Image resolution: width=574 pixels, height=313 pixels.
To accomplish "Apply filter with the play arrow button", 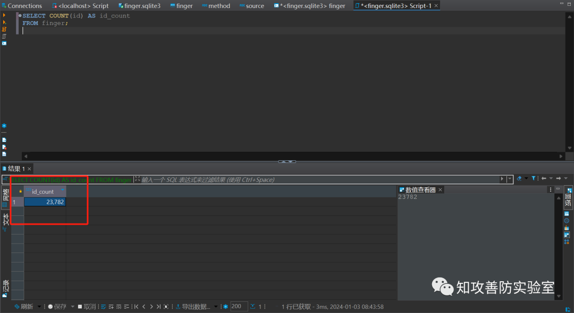I will coord(502,179).
